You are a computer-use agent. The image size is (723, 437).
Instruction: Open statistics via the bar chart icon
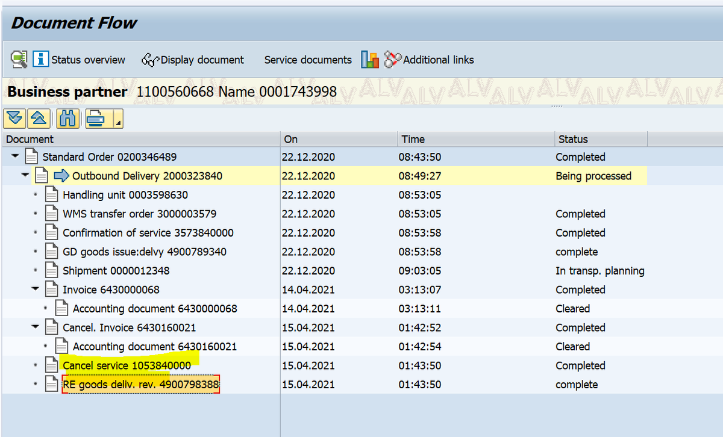click(x=369, y=60)
